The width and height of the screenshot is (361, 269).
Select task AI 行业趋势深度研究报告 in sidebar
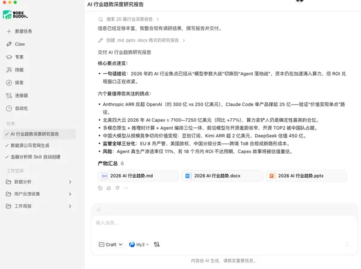coord(39,134)
